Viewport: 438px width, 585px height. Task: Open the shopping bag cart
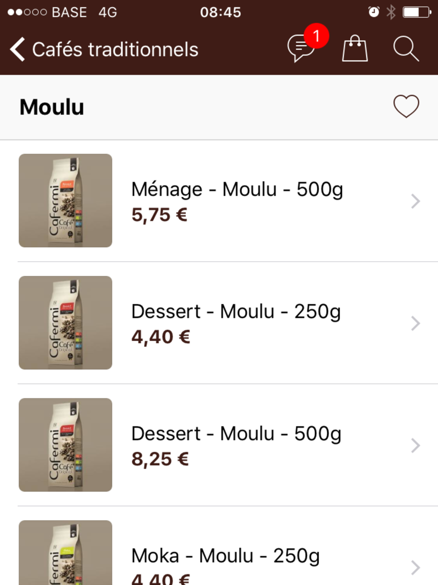[355, 49]
